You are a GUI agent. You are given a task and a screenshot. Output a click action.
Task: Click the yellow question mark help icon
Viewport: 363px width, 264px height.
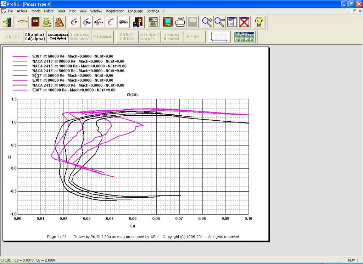(x=259, y=22)
